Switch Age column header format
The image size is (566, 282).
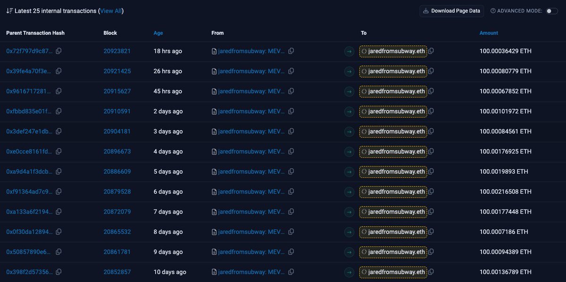(158, 33)
